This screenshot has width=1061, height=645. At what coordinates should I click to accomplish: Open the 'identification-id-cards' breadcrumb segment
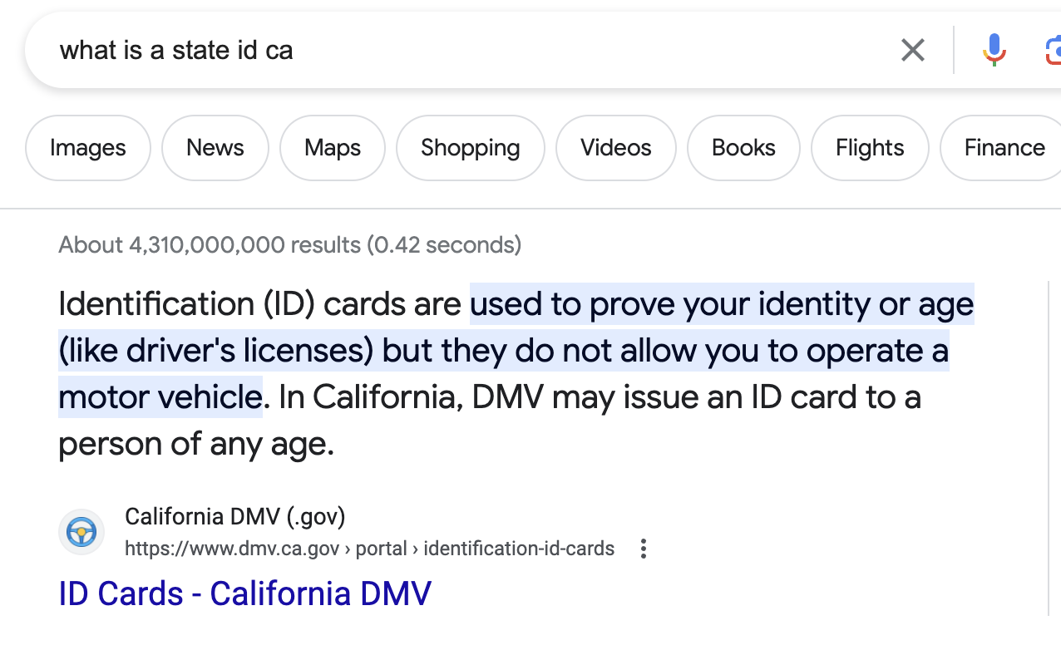point(518,549)
